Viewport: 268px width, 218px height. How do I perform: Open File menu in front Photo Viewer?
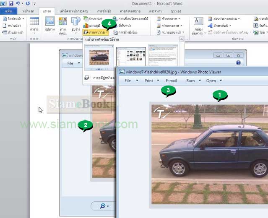click(131, 80)
